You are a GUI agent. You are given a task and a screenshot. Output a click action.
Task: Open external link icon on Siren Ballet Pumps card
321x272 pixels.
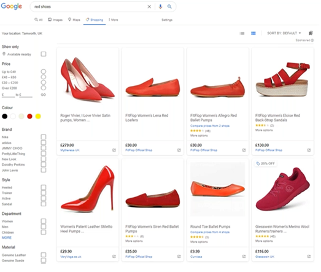(179, 257)
